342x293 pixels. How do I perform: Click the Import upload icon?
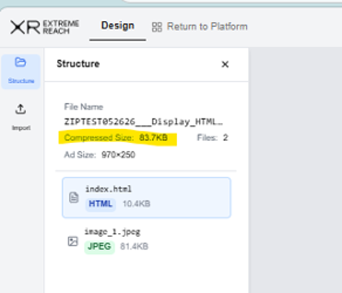(20, 109)
